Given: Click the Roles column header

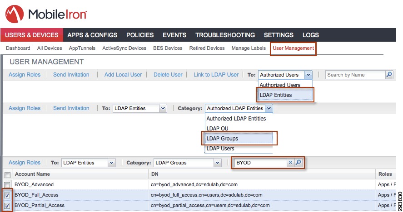Looking at the screenshot, I should click(385, 174).
